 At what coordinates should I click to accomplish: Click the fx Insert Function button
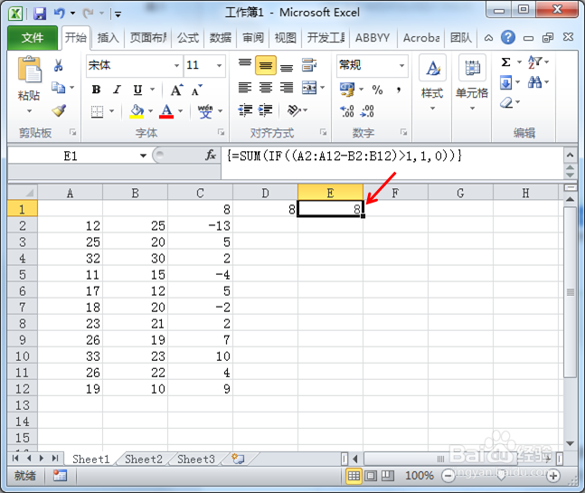pyautogui.click(x=211, y=156)
